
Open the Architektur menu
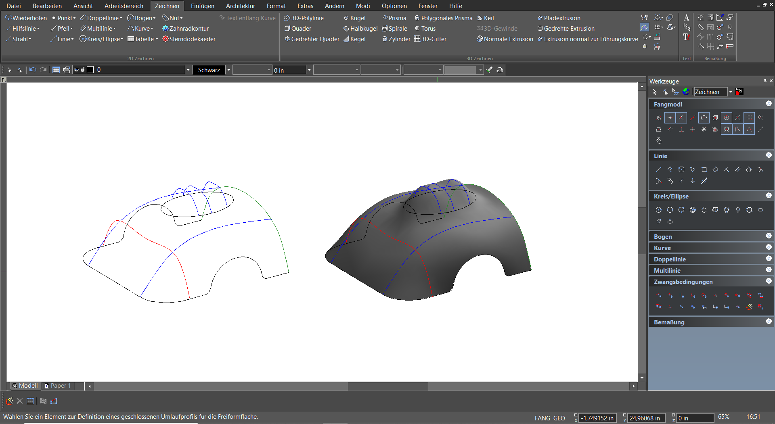[x=240, y=6]
